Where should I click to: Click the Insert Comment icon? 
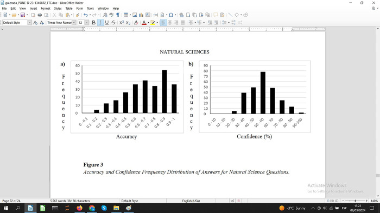pyautogui.click(x=216, y=15)
